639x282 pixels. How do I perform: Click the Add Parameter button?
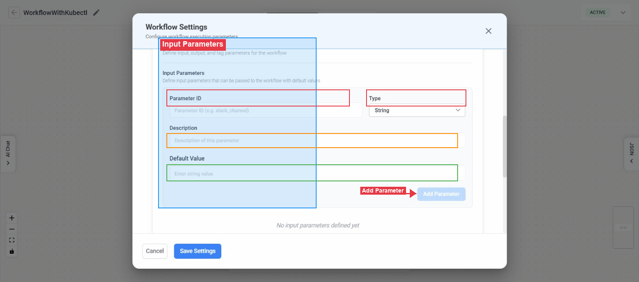441,194
